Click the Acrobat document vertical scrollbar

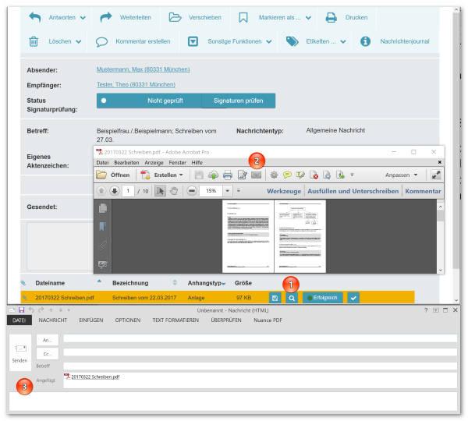(x=440, y=237)
